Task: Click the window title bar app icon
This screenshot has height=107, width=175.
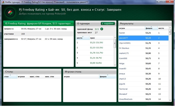Action: [3, 2]
